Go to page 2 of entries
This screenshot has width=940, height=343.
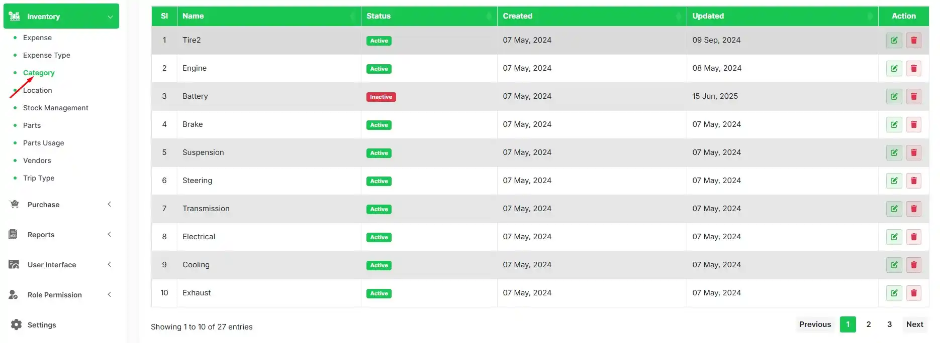868,324
